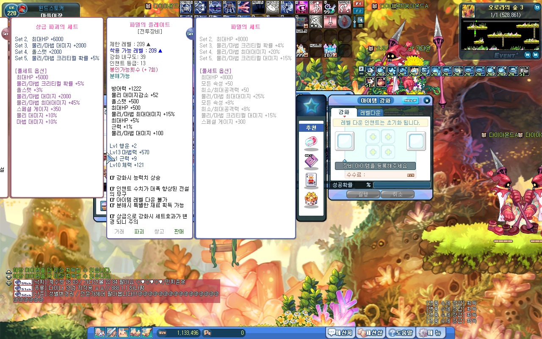Toggle the F1 quickslot page

click(358, 4)
